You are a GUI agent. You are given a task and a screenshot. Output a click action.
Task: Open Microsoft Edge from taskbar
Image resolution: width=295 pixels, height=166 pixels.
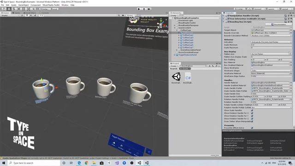click(x=79, y=163)
